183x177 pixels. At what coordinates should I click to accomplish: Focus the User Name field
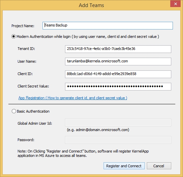click(x=118, y=61)
